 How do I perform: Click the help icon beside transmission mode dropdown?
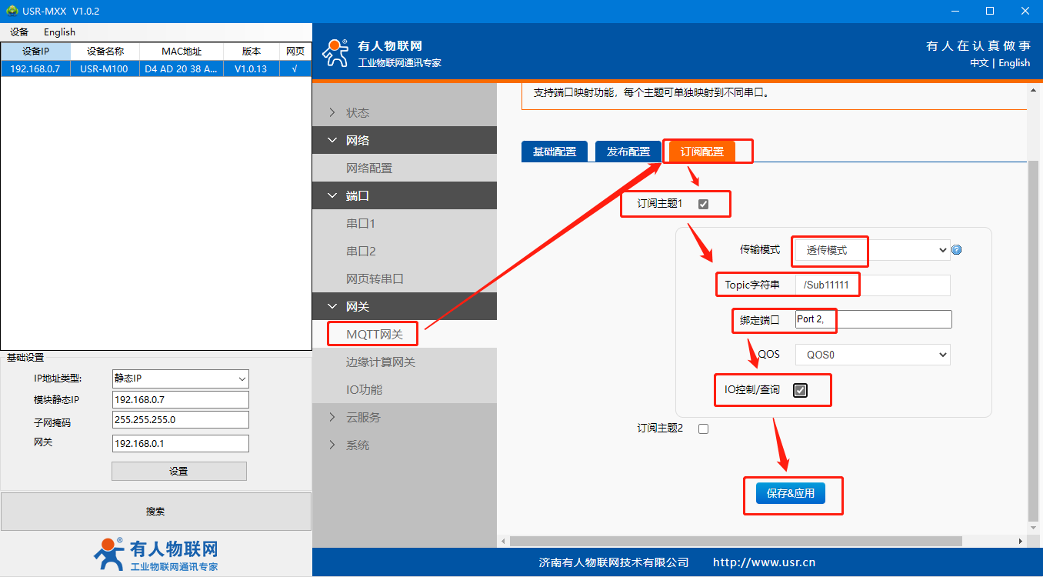(x=957, y=250)
